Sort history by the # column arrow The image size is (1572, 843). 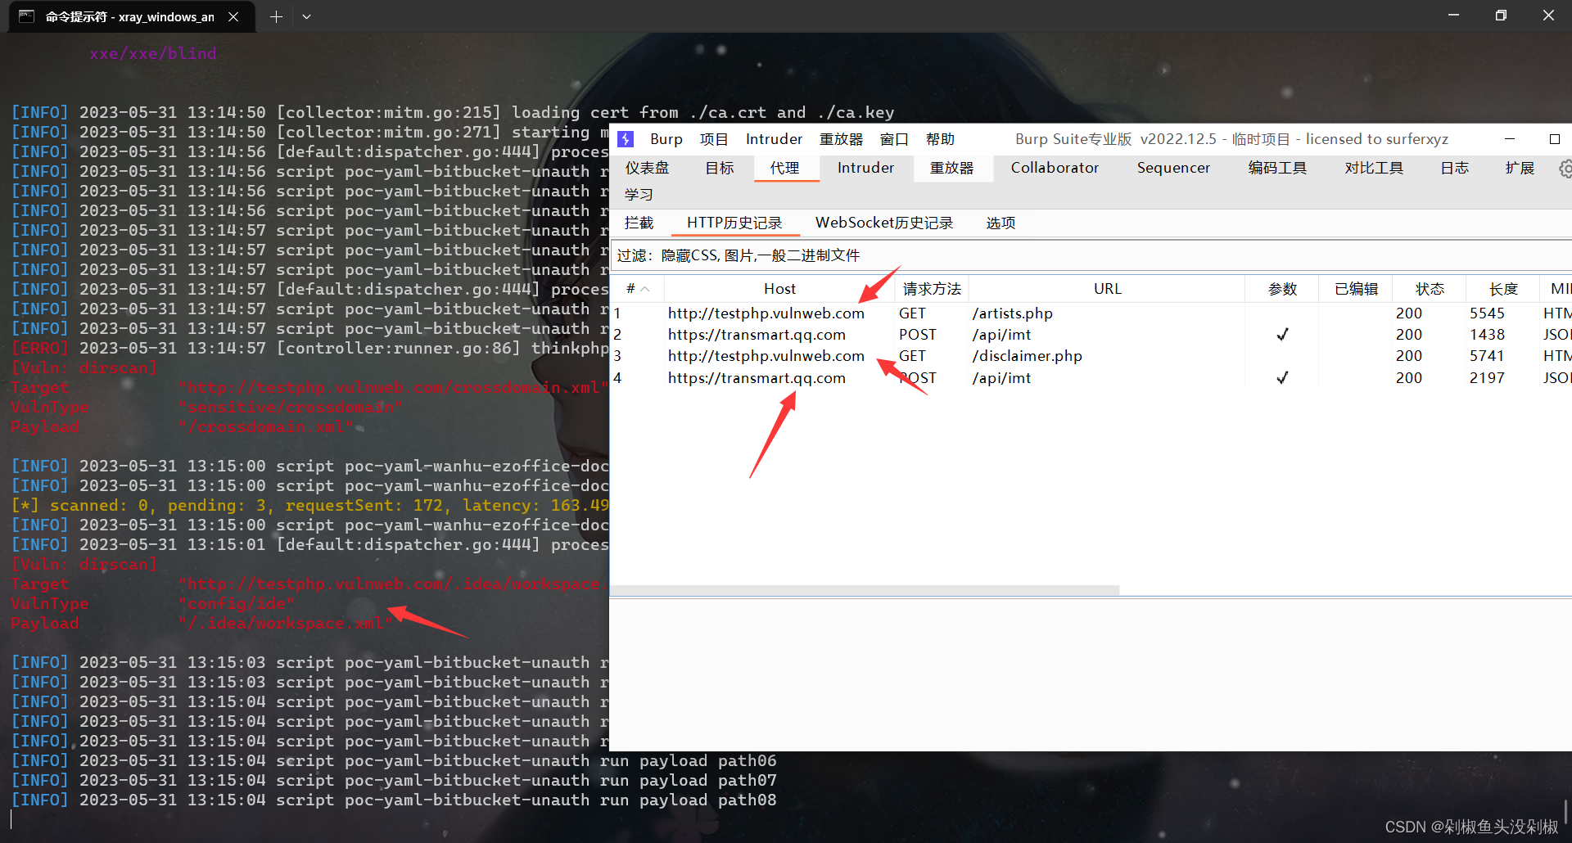[x=645, y=289]
